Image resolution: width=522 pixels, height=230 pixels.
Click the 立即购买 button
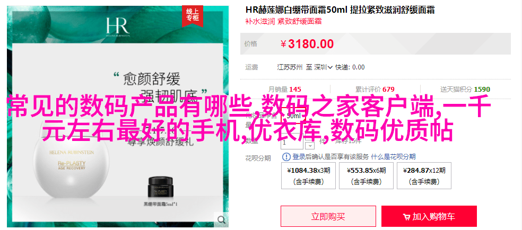pyautogui.click(x=328, y=216)
